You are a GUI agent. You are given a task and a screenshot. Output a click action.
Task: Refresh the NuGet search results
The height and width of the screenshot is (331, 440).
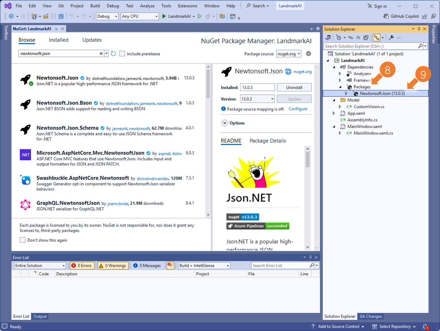[x=113, y=54]
